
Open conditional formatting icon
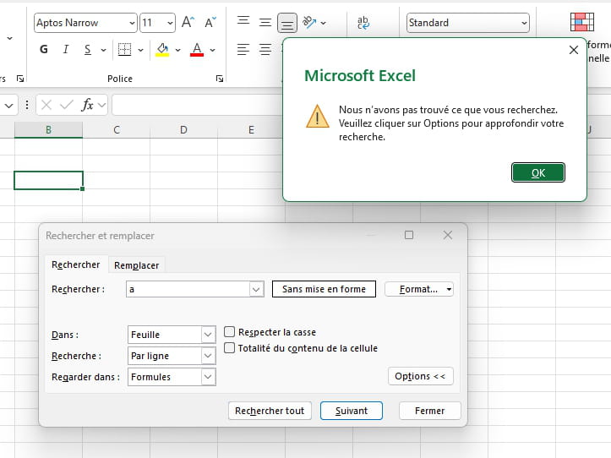click(x=582, y=22)
